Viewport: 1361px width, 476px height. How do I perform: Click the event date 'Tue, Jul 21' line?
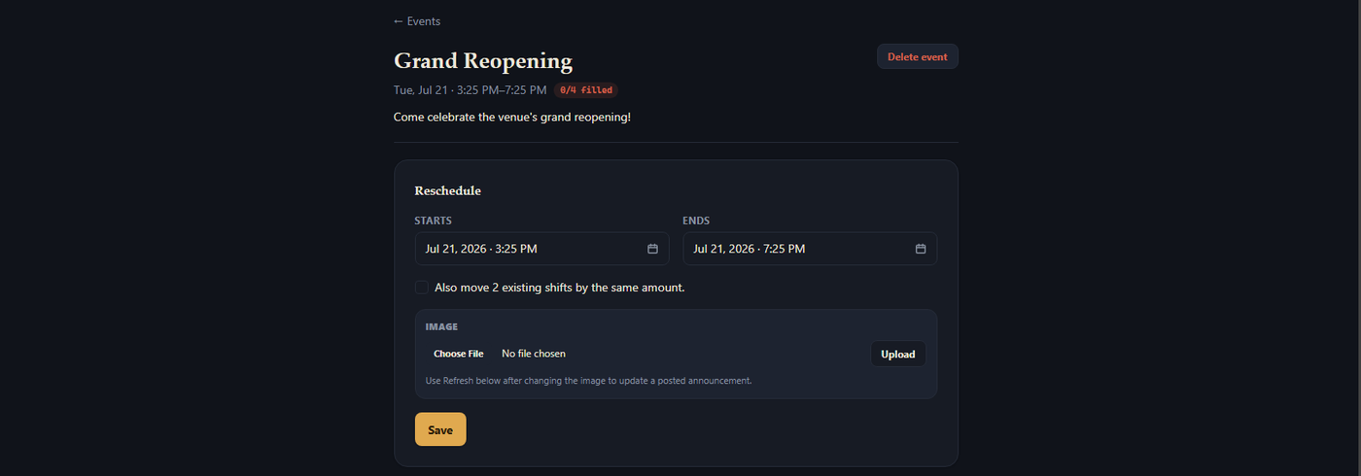coord(471,90)
